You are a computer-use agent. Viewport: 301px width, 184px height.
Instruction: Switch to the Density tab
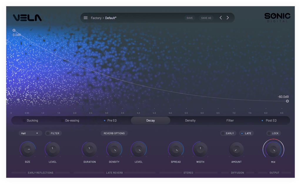[190, 121]
